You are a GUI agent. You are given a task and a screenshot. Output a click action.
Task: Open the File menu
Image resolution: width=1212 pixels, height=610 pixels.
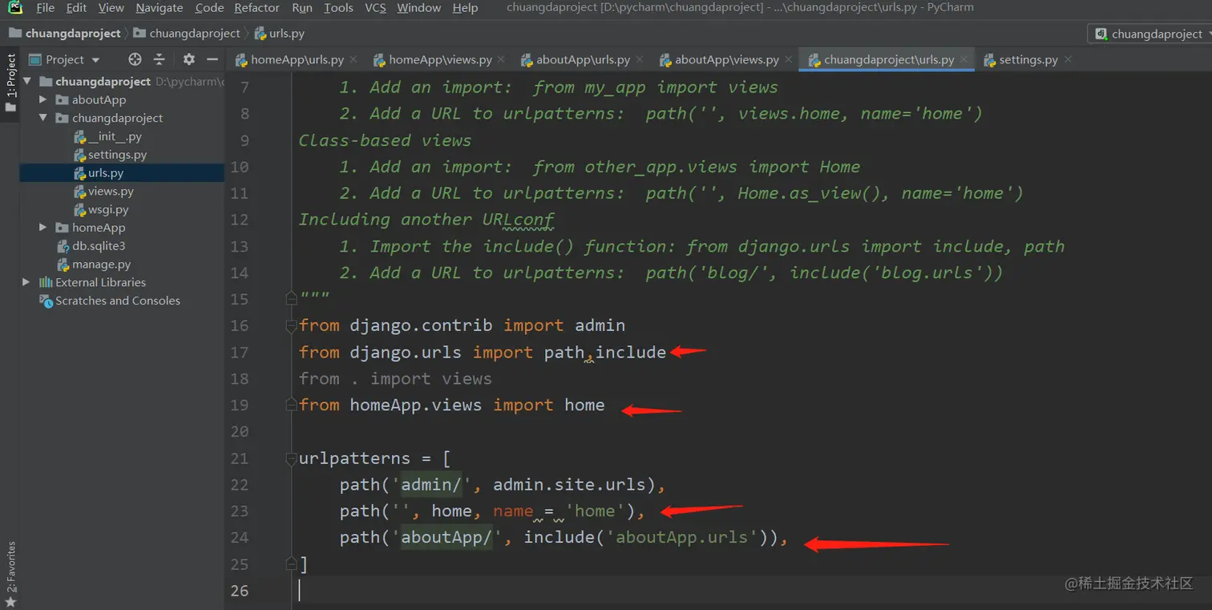point(46,8)
